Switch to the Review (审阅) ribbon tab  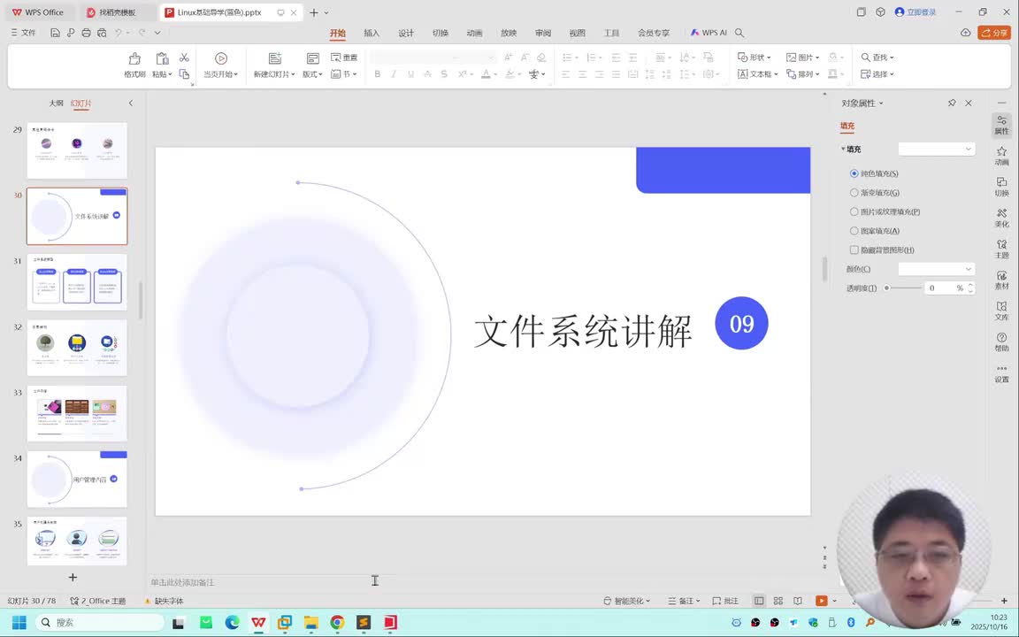543,33
